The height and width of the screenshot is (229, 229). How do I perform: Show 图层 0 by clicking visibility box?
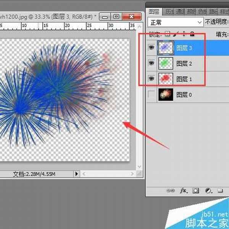tap(152, 94)
